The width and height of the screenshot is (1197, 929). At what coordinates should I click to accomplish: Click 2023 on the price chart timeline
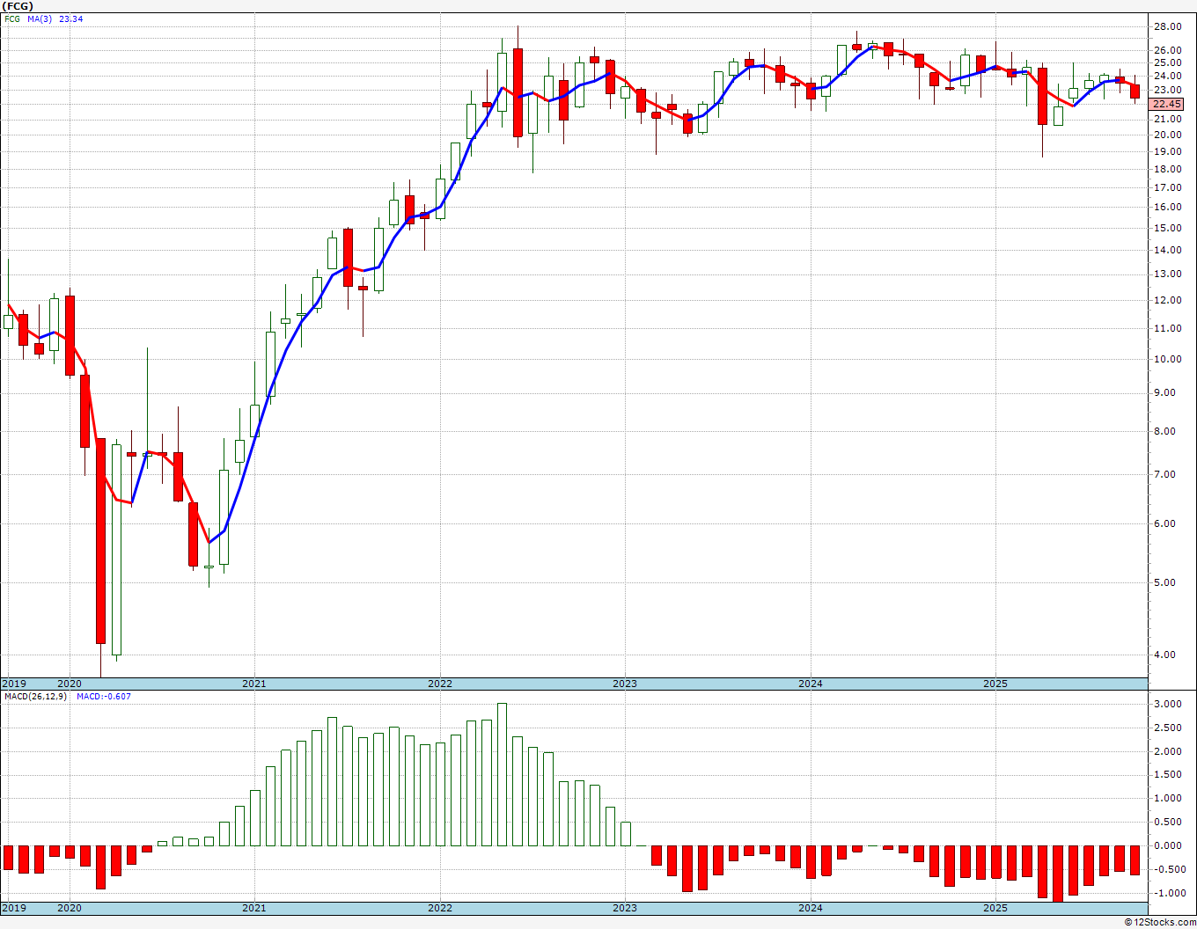(624, 684)
